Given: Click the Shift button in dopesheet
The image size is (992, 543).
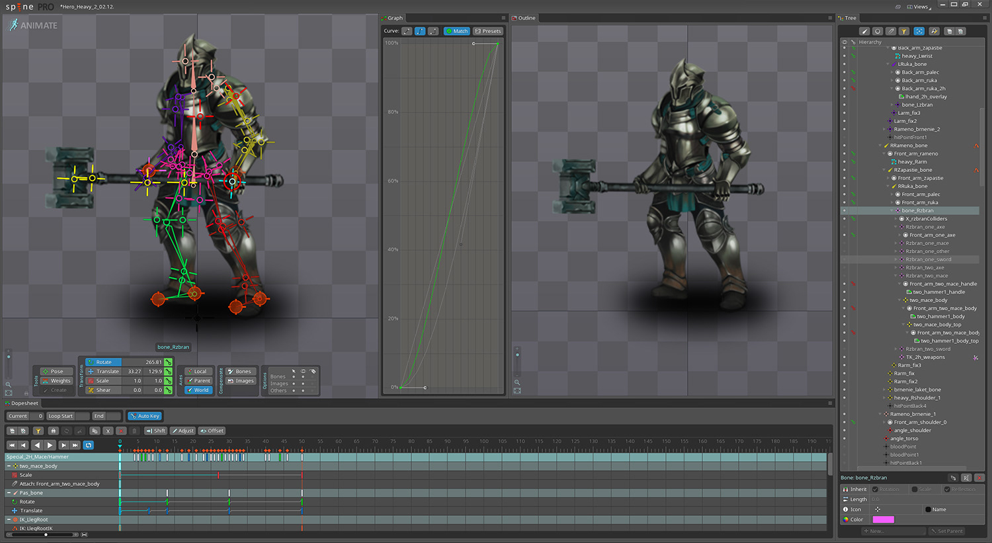Looking at the screenshot, I should (x=156, y=431).
